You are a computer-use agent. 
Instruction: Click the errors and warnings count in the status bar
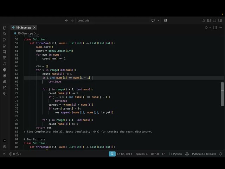click(15, 154)
